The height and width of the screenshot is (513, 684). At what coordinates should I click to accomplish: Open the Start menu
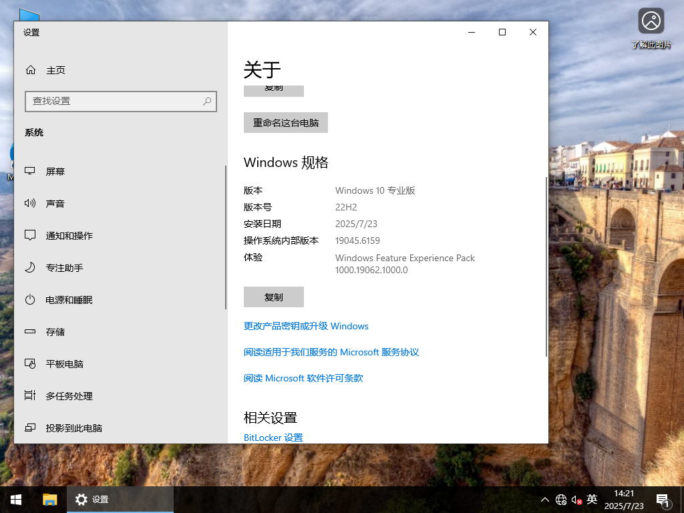15,499
